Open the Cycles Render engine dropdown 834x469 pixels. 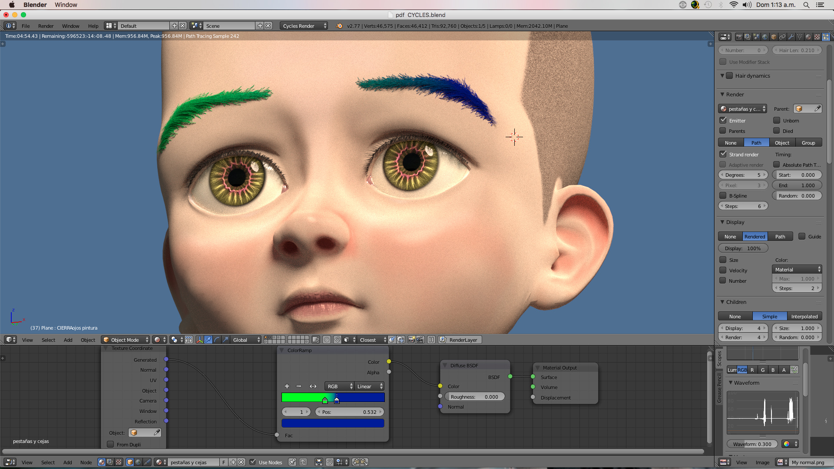[x=304, y=26]
